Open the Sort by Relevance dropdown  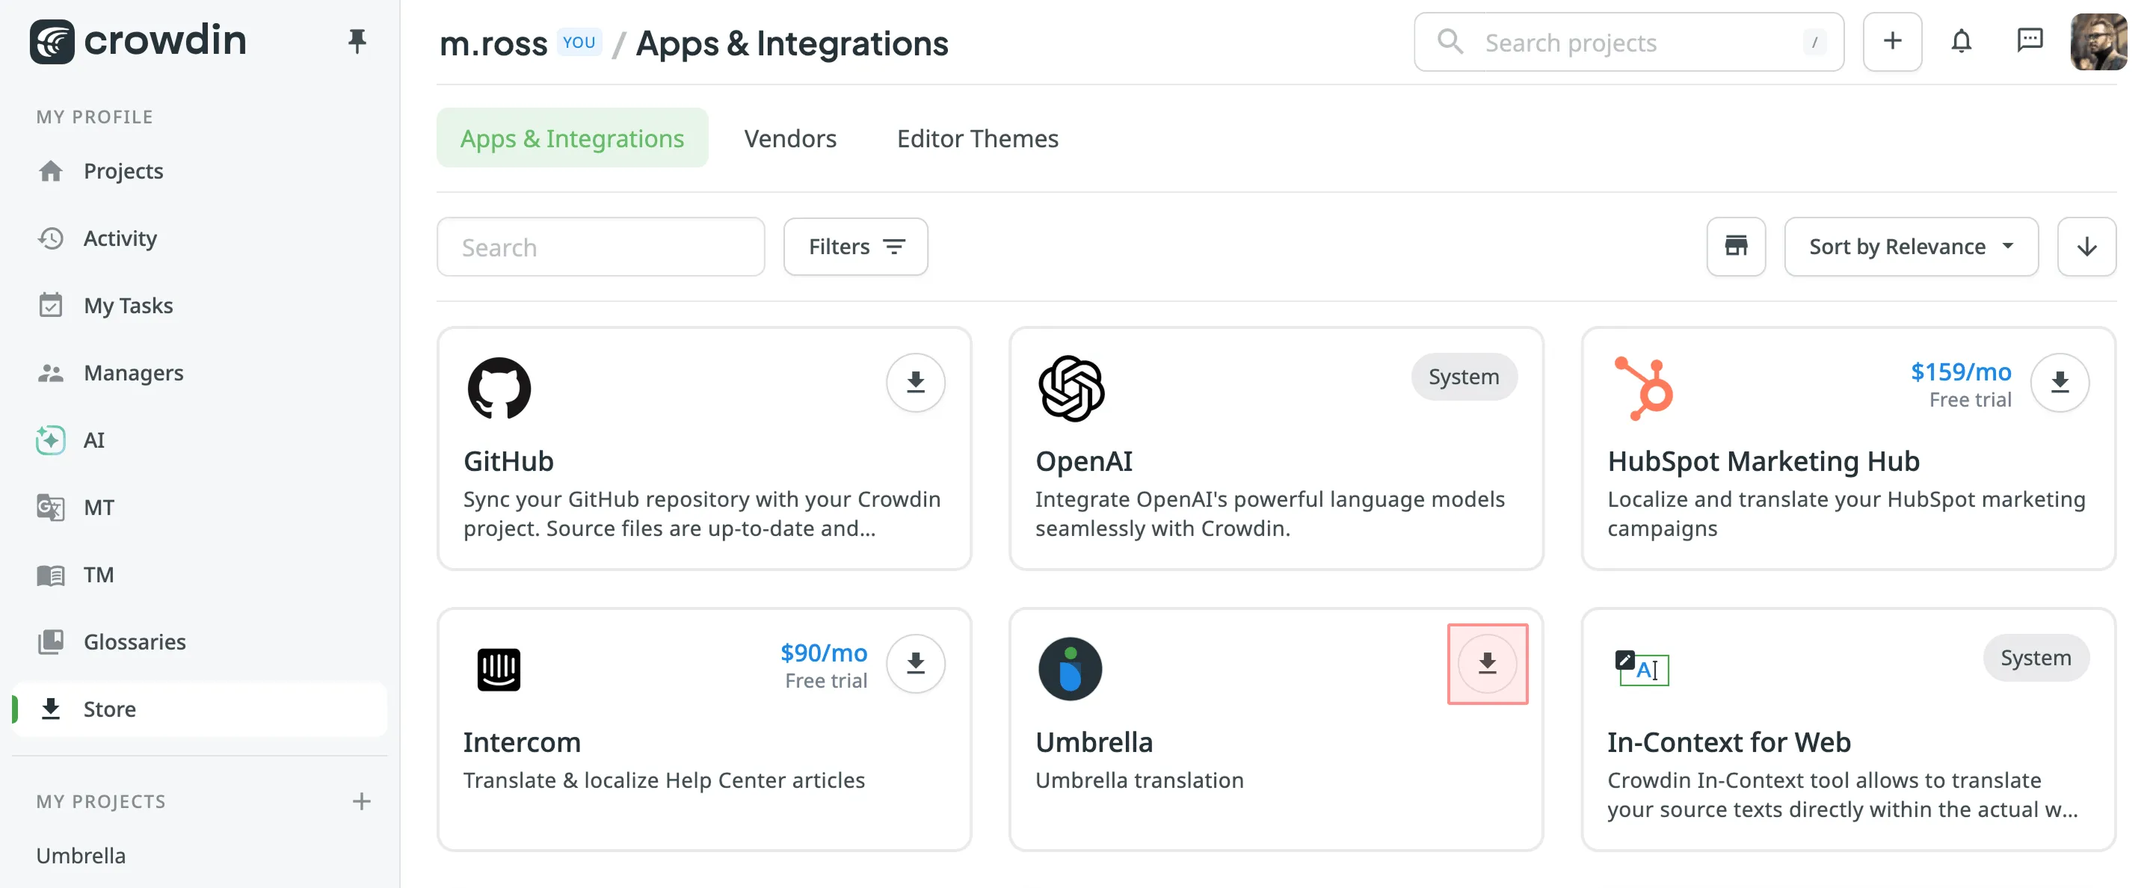pos(1911,247)
